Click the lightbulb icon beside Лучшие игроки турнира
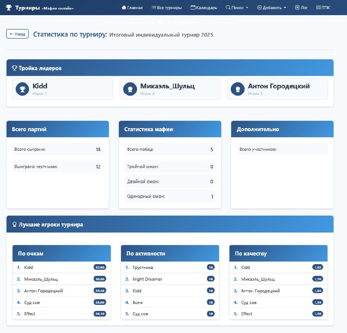 [14, 224]
